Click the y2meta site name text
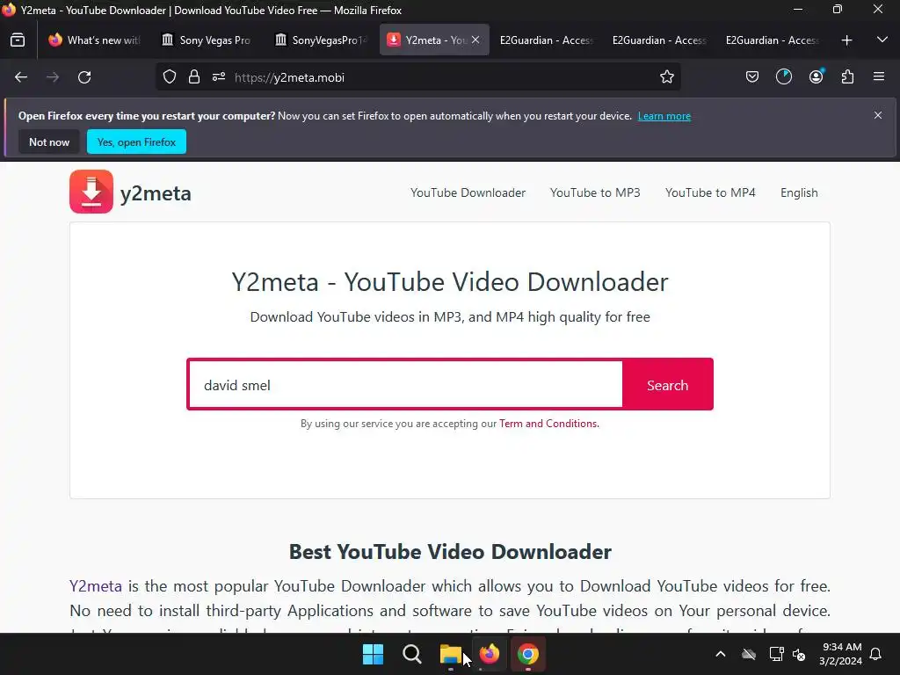This screenshot has height=675, width=900. tap(156, 193)
